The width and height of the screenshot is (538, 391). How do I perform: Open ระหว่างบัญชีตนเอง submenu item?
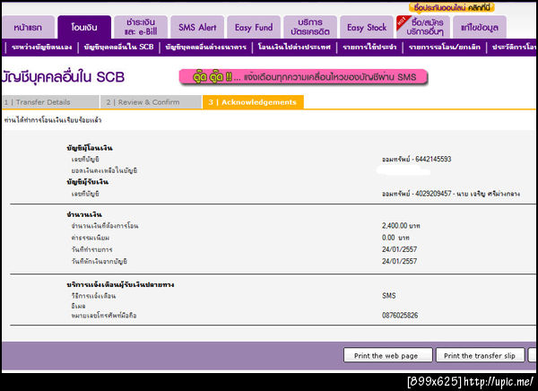click(x=42, y=47)
